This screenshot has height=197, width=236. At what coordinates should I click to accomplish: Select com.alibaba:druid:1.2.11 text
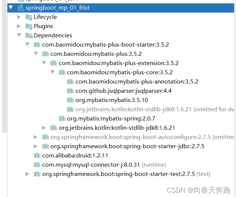[x=75, y=156]
